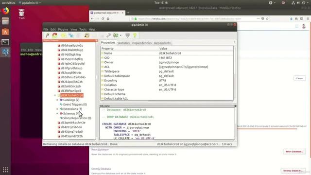Close the SQL pane
Image resolution: width=311 pixels, height=175 pixels.
[235, 106]
